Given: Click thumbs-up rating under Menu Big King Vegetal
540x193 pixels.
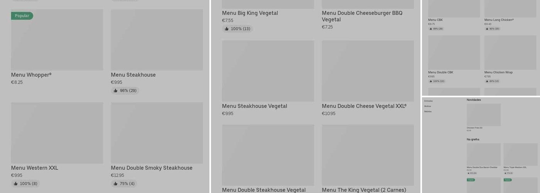Looking at the screenshot, I should click(237, 29).
